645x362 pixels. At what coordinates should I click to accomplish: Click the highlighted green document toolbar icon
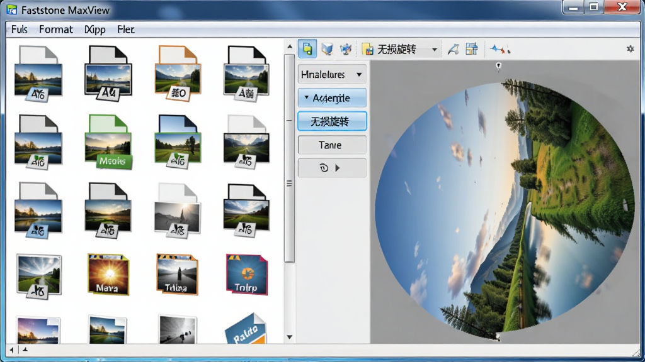click(307, 49)
